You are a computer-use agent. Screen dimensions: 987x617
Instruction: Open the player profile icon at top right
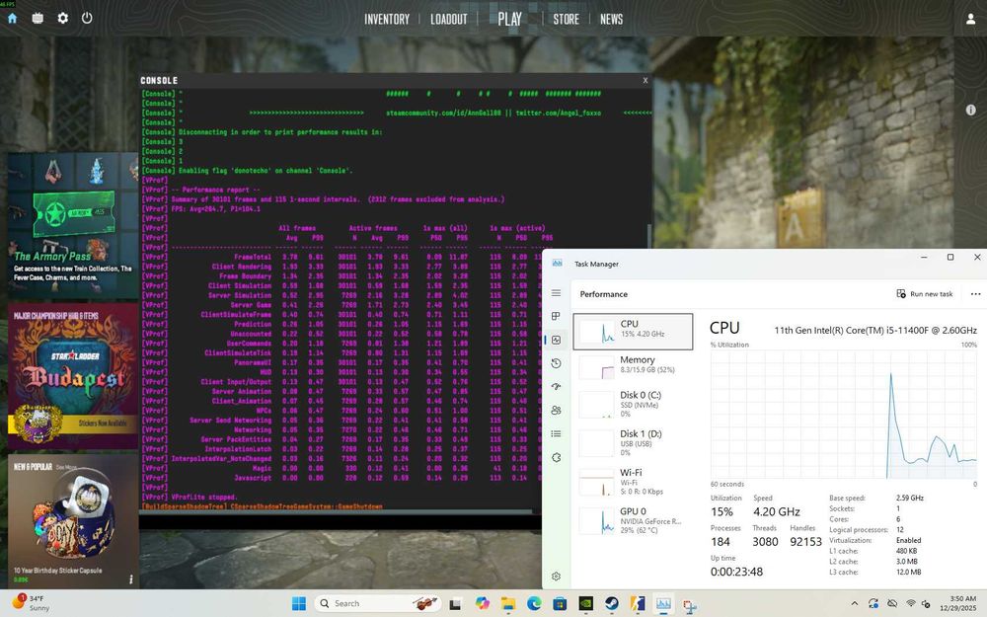(x=970, y=19)
